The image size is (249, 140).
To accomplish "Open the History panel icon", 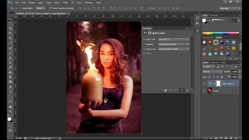I will pos(197,18).
